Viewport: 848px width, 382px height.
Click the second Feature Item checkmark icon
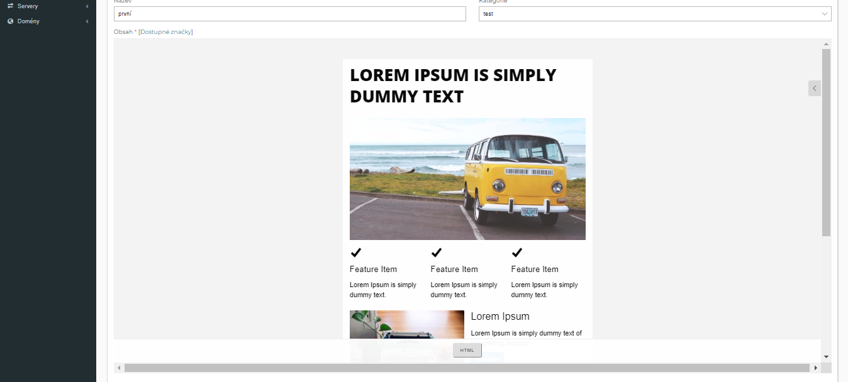[x=437, y=253]
